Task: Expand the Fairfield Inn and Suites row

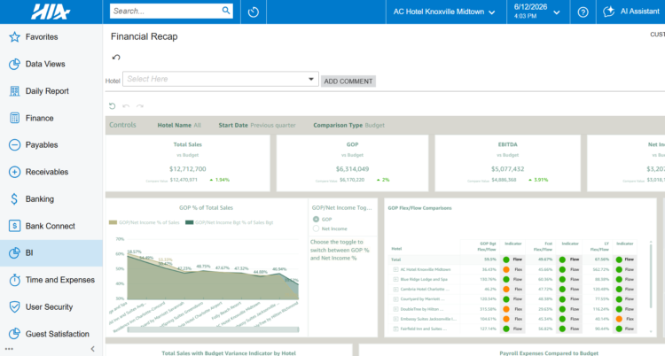Action: pos(395,329)
